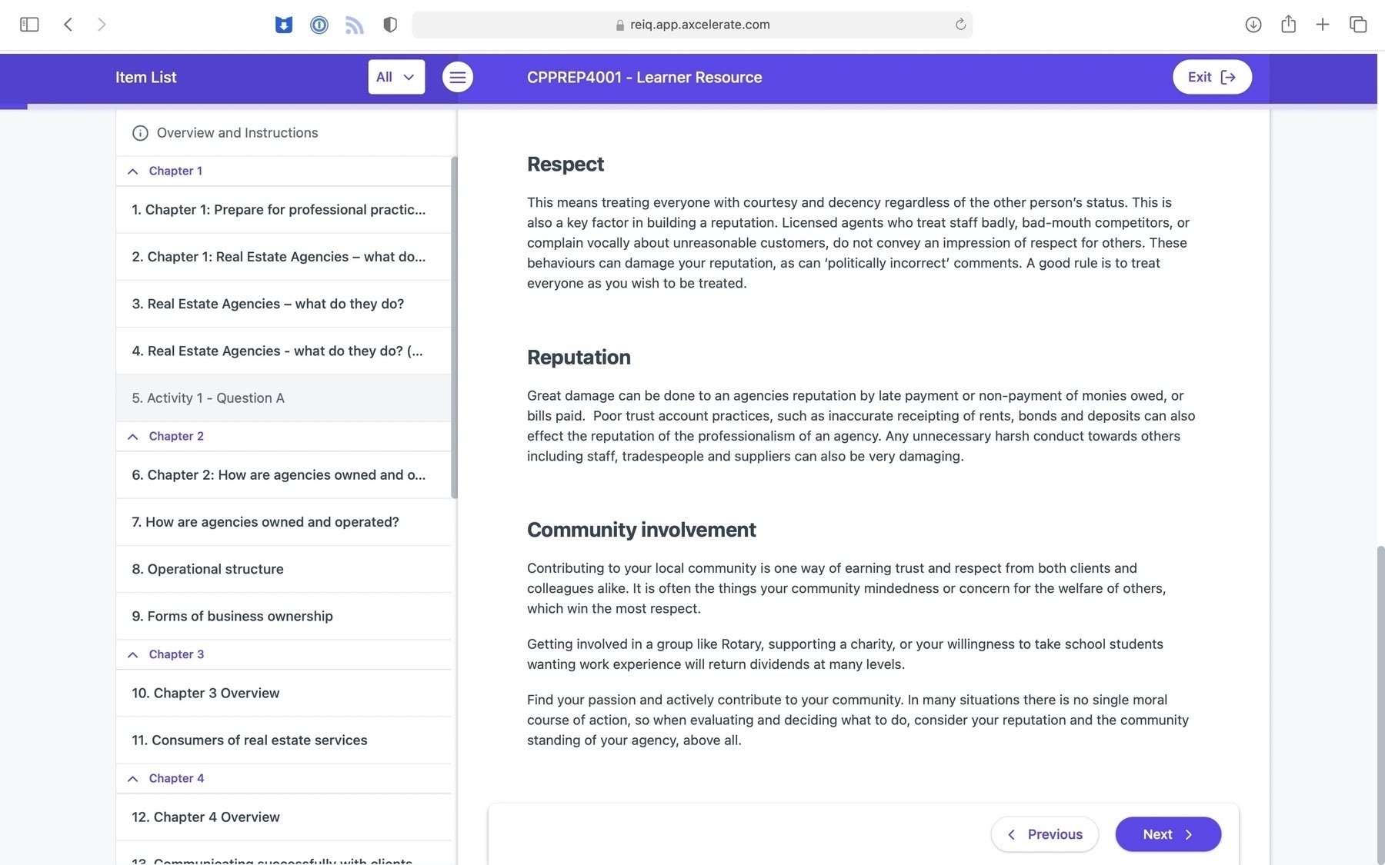1385x865 pixels.
Task: Open a new tab with plus icon
Action: (x=1323, y=25)
